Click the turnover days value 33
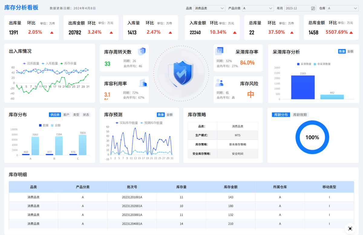Image resolution: width=363 pixels, height=235 pixels. (x=107, y=64)
